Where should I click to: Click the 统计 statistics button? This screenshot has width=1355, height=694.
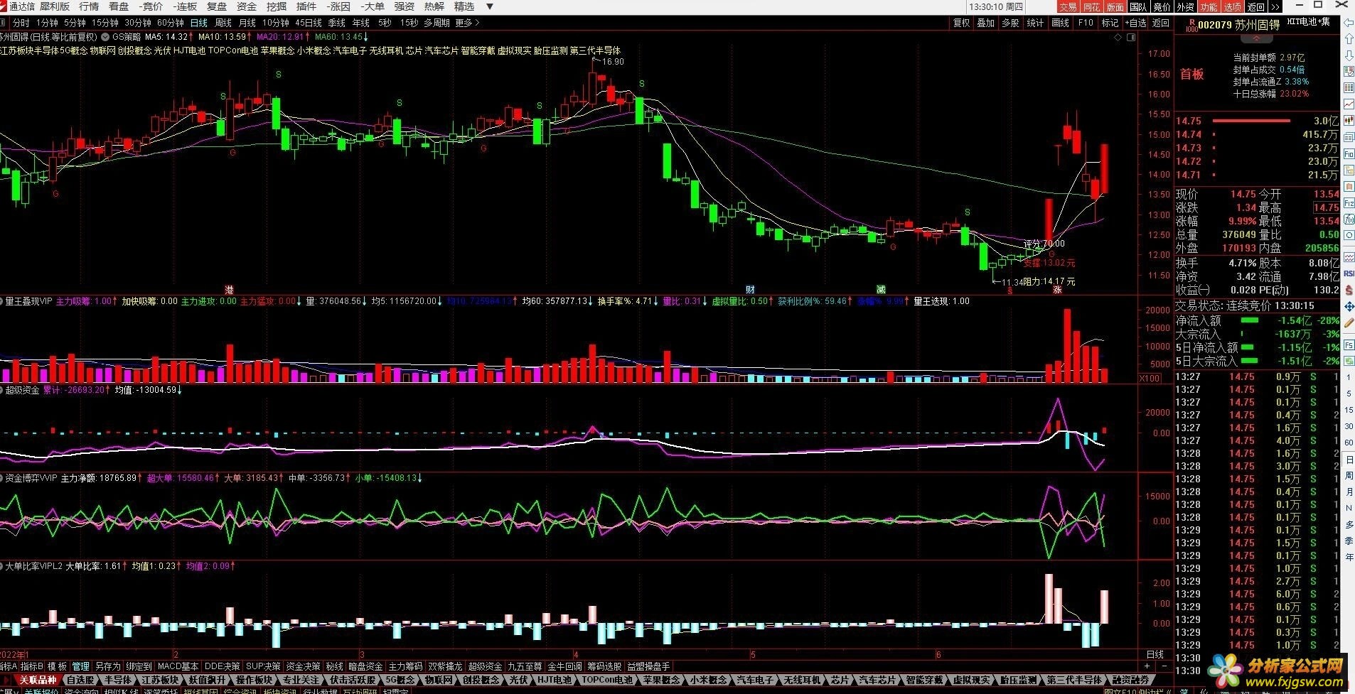coord(1035,23)
